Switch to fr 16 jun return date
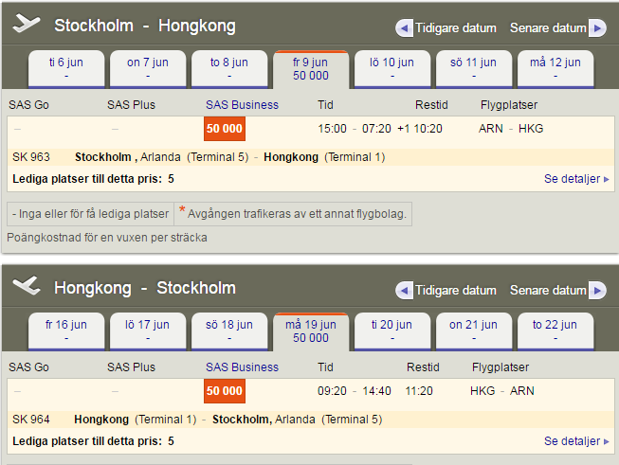 66,331
